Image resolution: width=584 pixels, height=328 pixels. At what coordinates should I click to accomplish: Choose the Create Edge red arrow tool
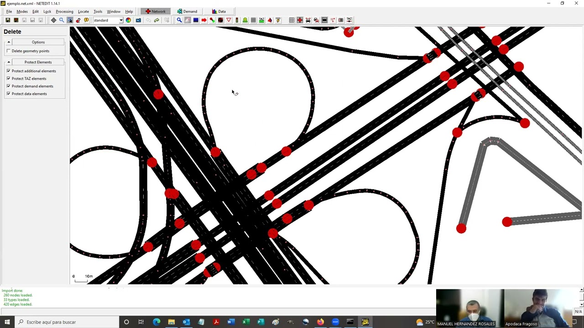click(x=204, y=20)
